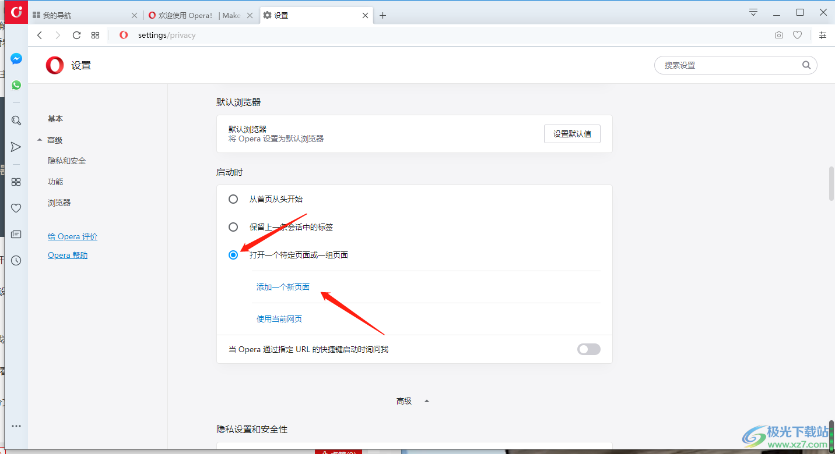Image resolution: width=835 pixels, height=454 pixels.
Task: Click the Opera logo beside 设置 heading
Action: pos(55,65)
